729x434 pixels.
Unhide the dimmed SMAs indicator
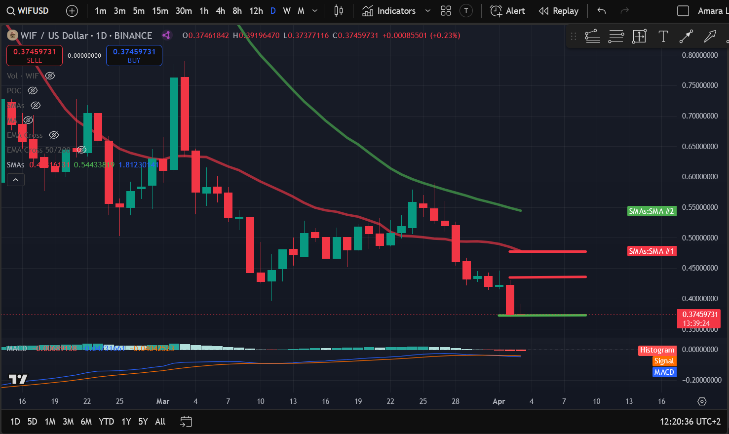coord(36,105)
